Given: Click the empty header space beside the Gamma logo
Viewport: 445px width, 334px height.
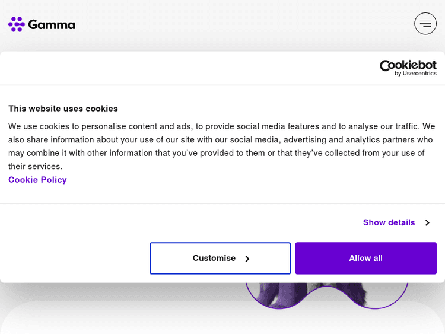Looking at the screenshot, I should 237,24.
